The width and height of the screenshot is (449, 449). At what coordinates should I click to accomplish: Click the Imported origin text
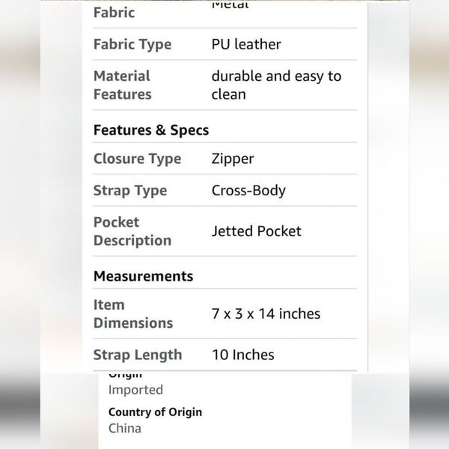(x=135, y=390)
